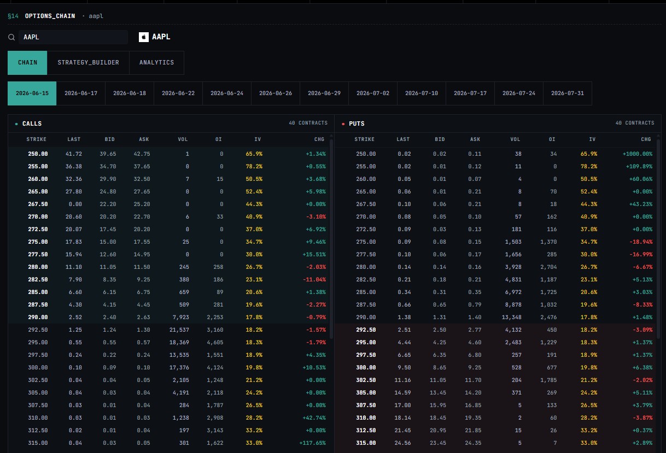
Task: Click the OPTIONS_CHAIN section title
Action: coord(50,16)
